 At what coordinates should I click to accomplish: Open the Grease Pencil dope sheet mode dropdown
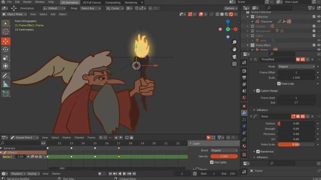point(25,137)
